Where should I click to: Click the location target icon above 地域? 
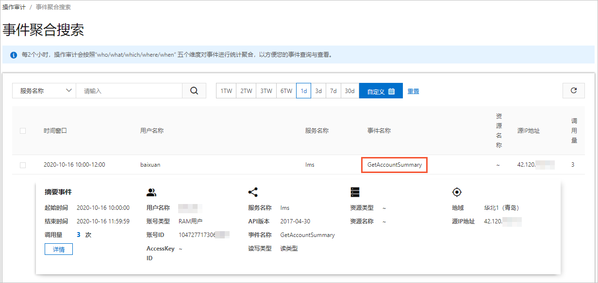point(456,192)
